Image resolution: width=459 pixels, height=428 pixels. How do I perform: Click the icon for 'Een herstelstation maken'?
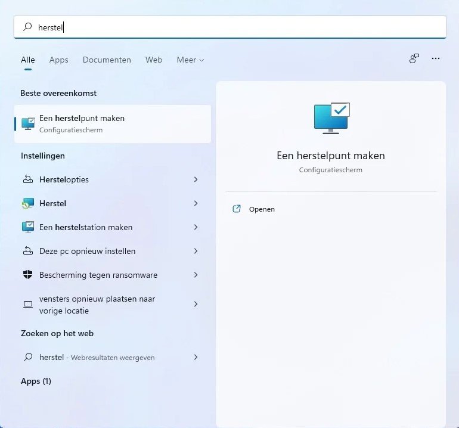click(28, 227)
